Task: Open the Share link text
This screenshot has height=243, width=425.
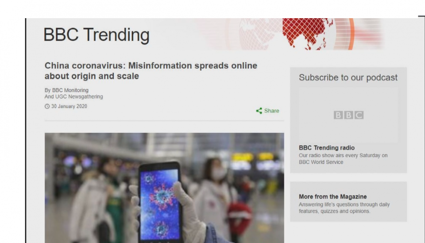Action: tap(271, 111)
